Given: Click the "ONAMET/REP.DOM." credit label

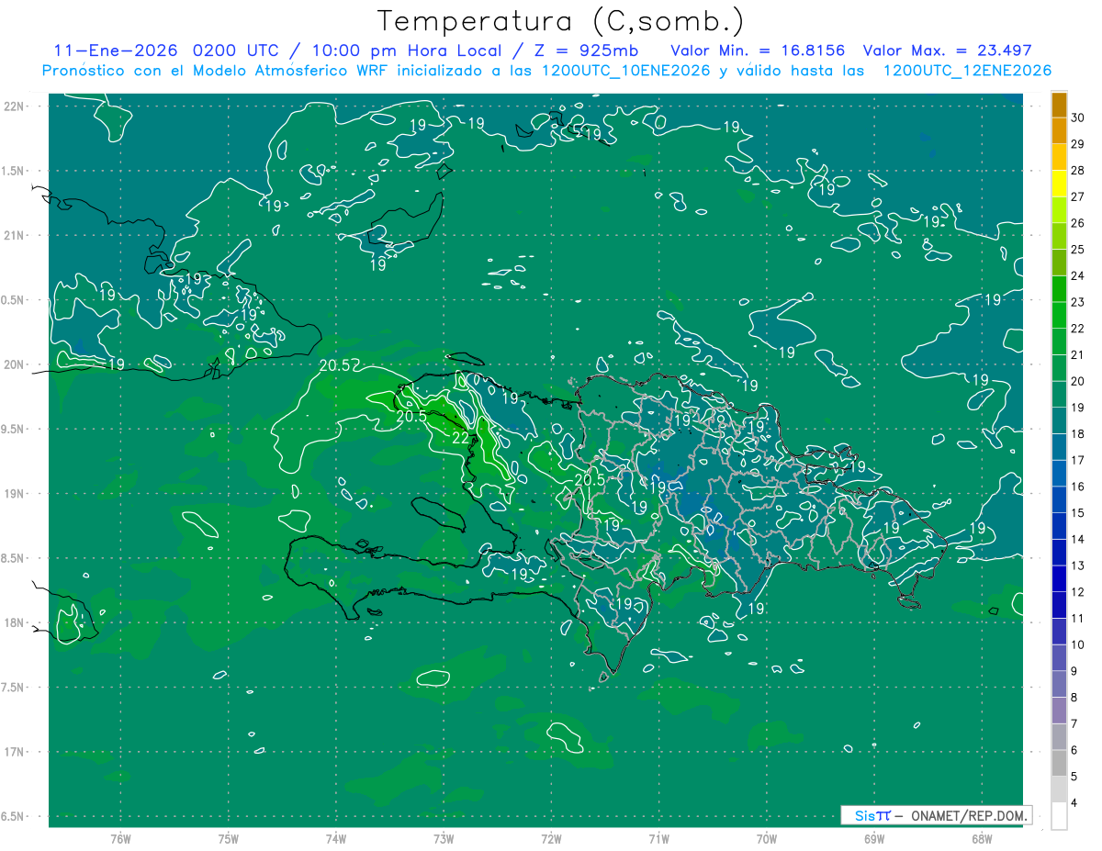Looking at the screenshot, I should coord(968,815).
